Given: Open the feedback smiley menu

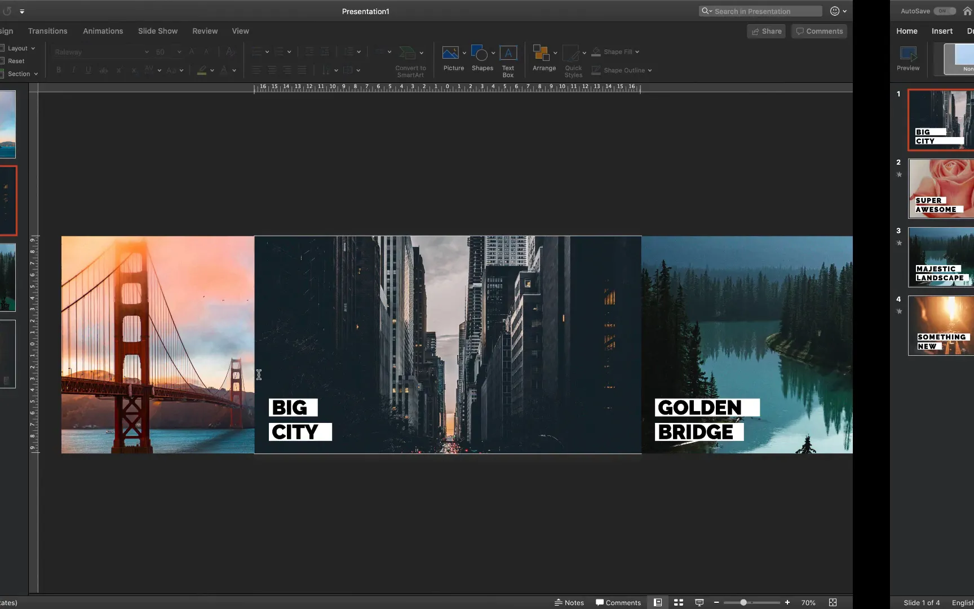Looking at the screenshot, I should coord(838,11).
